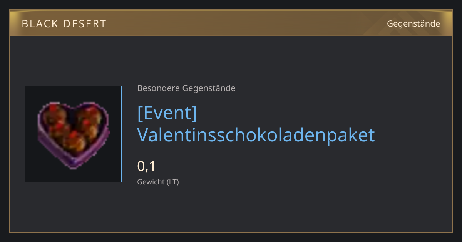Screen dimensions: 462x242
Task: Click the gold header banner between title and Gegenstände
Action: (x=246, y=23)
